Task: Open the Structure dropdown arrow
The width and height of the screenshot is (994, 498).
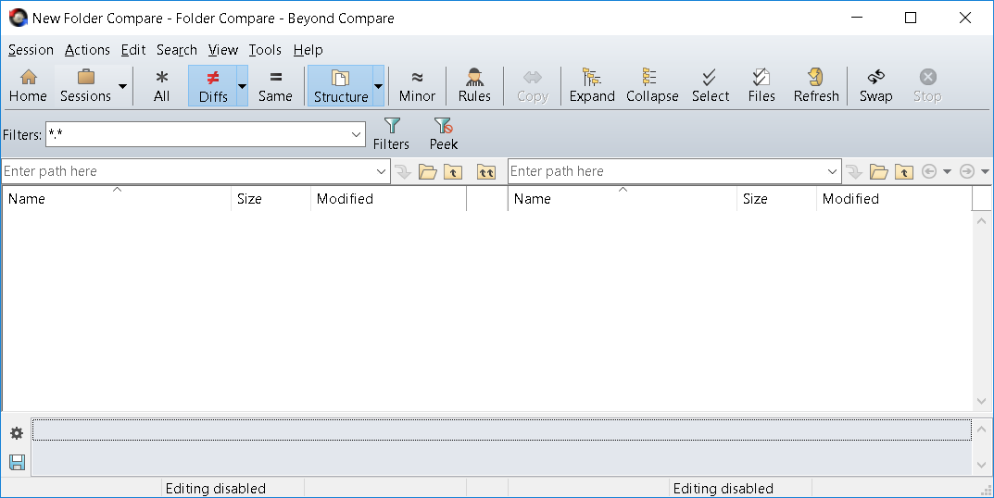Action: point(379,86)
